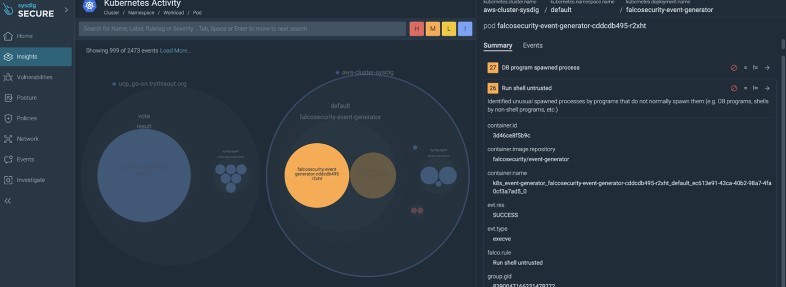786x287 pixels.
Task: Select the darker orange pod bubble
Action: pyautogui.click(x=373, y=175)
